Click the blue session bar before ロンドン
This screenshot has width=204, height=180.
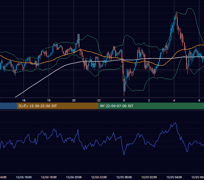pos(8,106)
